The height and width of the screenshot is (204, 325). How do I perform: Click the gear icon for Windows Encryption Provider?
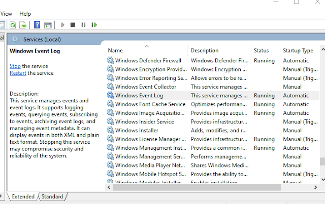(x=111, y=69)
